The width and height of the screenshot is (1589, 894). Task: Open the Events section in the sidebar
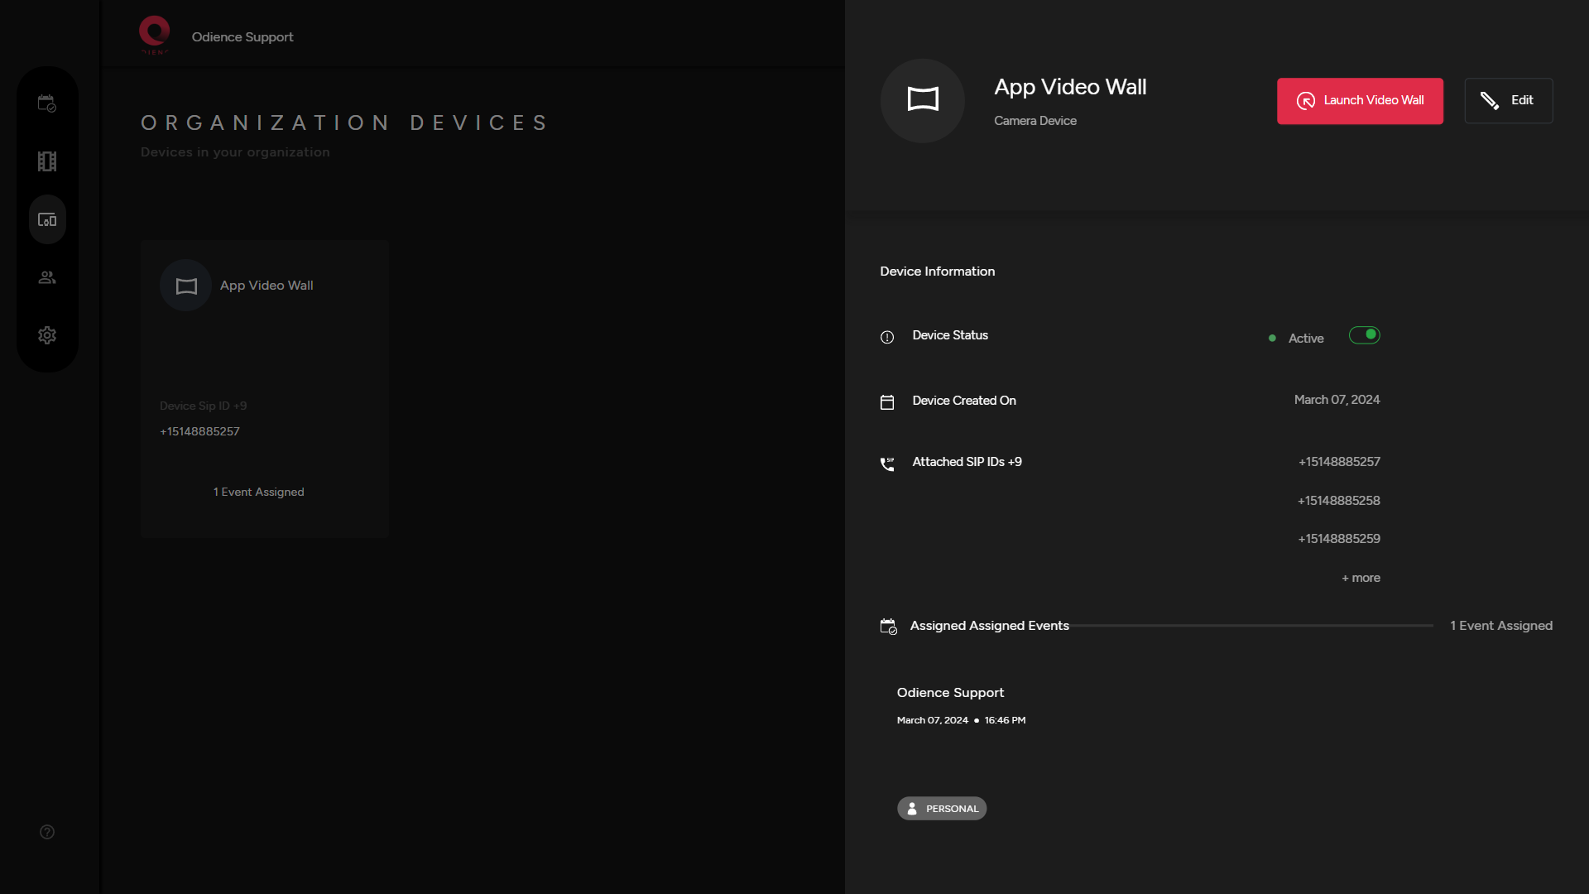(47, 103)
